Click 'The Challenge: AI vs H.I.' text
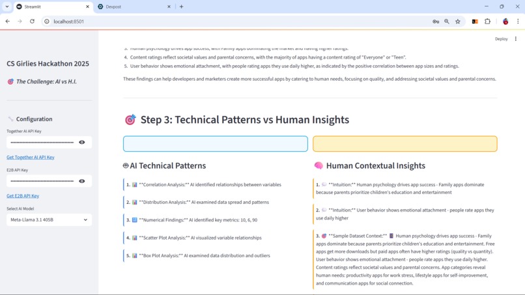 point(46,81)
